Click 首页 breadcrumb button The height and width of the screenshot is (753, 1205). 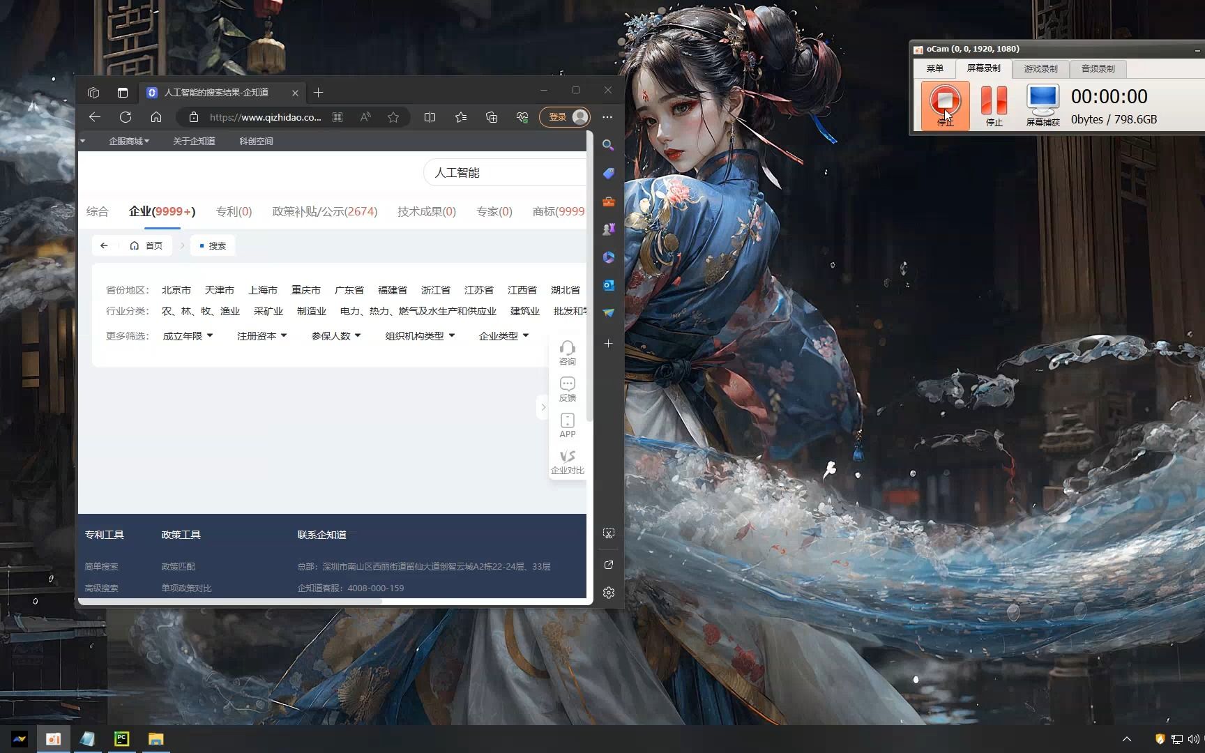tap(146, 245)
